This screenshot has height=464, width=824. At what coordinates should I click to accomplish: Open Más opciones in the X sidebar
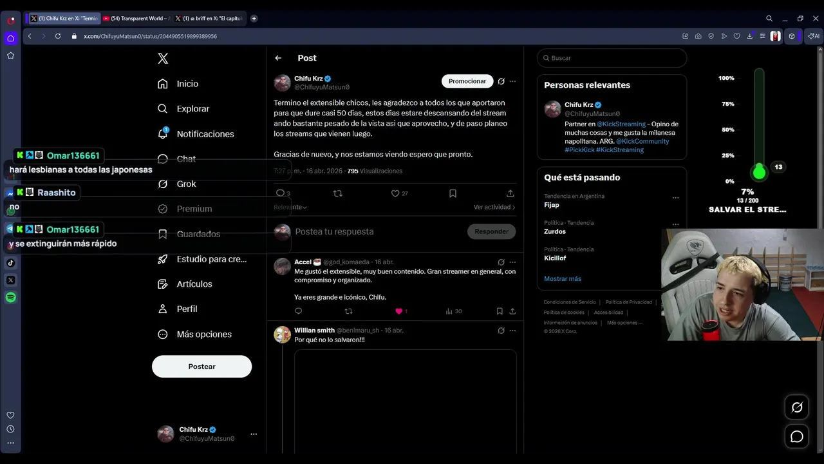pyautogui.click(x=194, y=334)
